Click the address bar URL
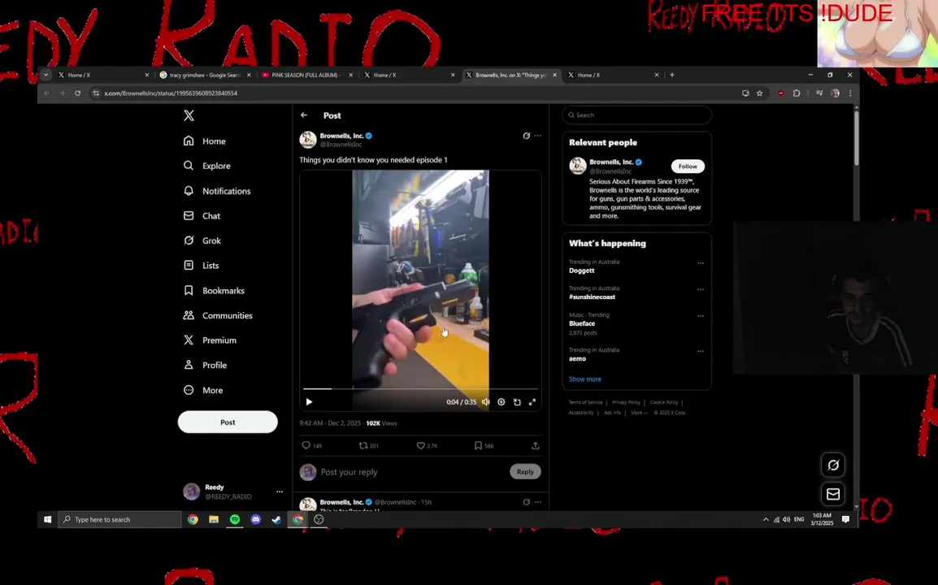 coord(171,93)
